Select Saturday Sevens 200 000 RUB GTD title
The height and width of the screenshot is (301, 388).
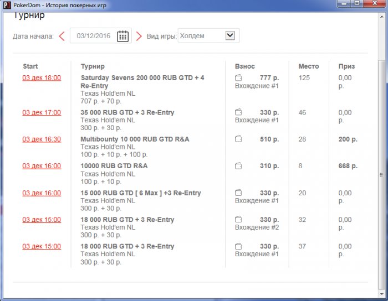click(142, 82)
